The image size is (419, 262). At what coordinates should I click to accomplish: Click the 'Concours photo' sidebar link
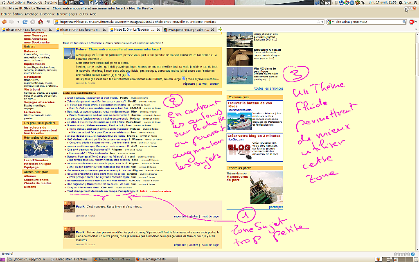36,180
